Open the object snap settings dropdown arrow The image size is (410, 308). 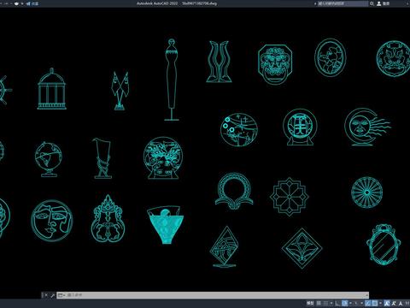tap(380, 303)
